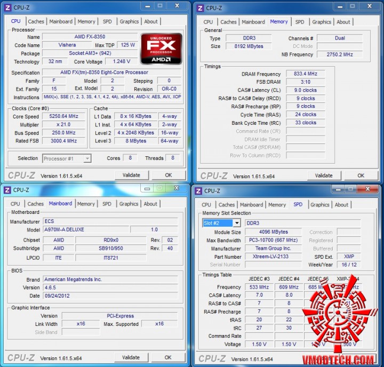Screen dimensions: 384x367
Task: Open the Slot #2 memory slot dropdown
Action: pyautogui.click(x=221, y=223)
